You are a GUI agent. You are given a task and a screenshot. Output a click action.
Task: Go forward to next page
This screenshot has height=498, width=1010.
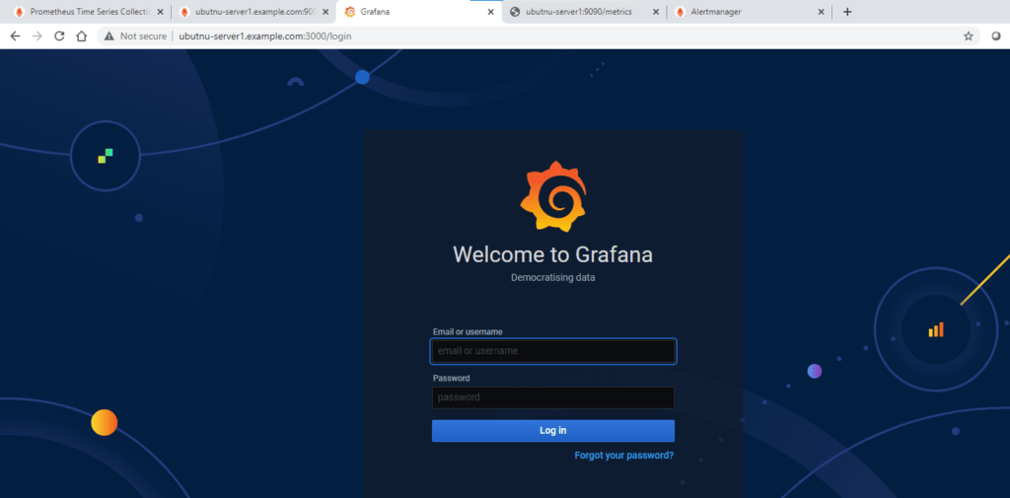click(x=37, y=36)
